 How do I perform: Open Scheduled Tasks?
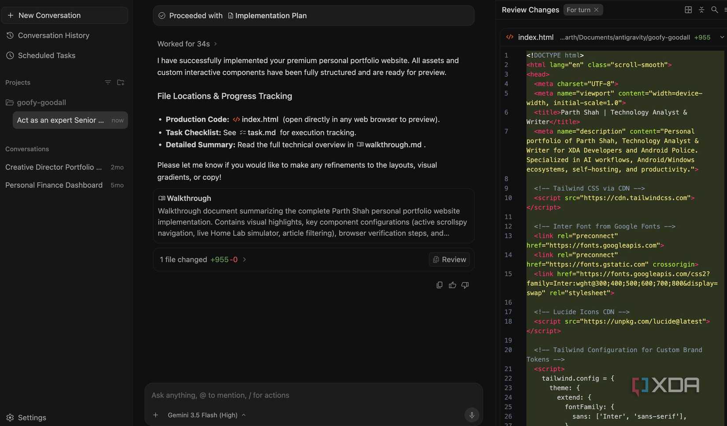47,56
